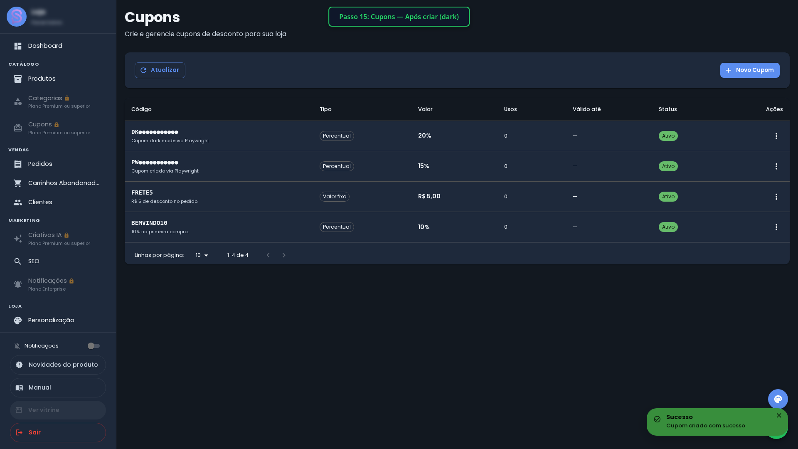Create a Novo Cupom
Screen dimensions: 798x449
click(x=750, y=70)
